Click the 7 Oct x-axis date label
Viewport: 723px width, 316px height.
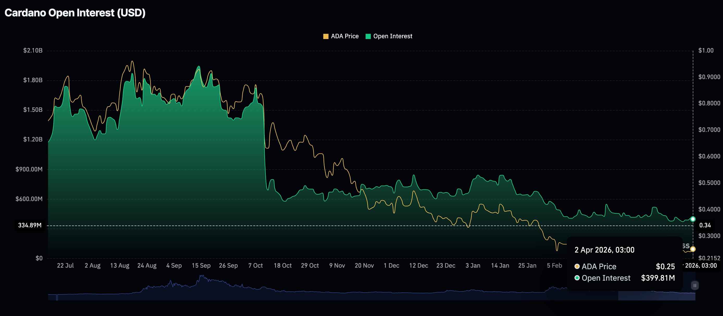(x=255, y=265)
